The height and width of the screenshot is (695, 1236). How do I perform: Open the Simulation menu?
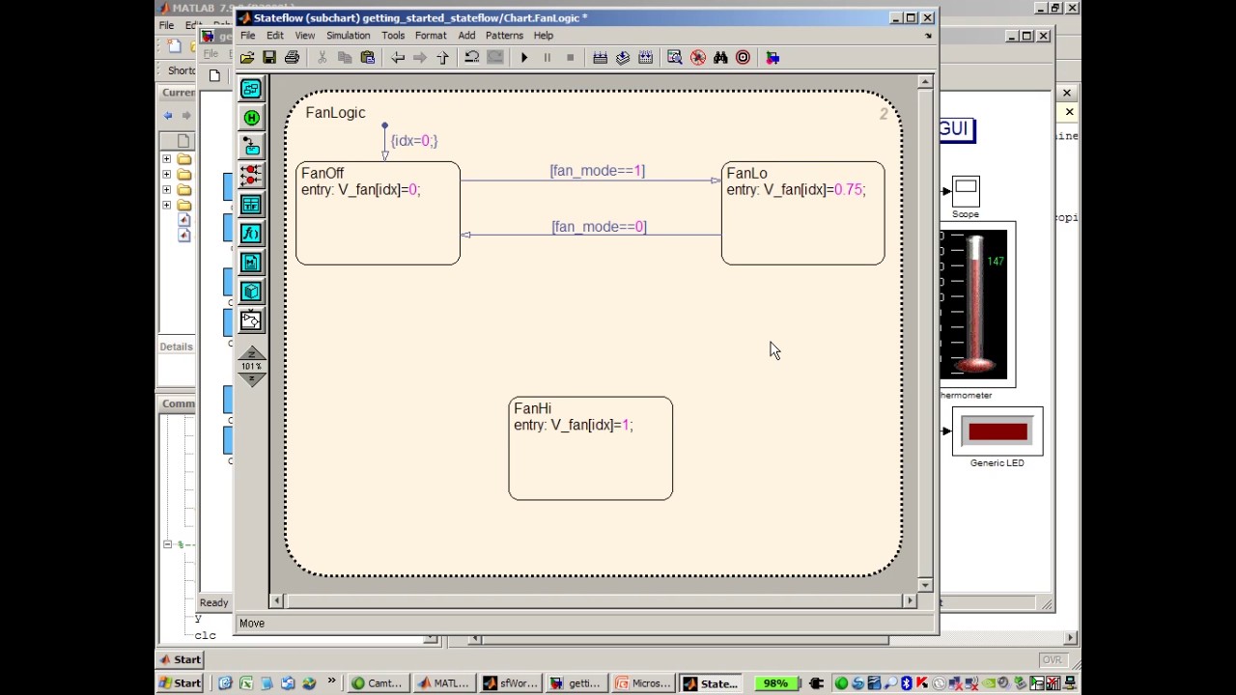pos(348,36)
